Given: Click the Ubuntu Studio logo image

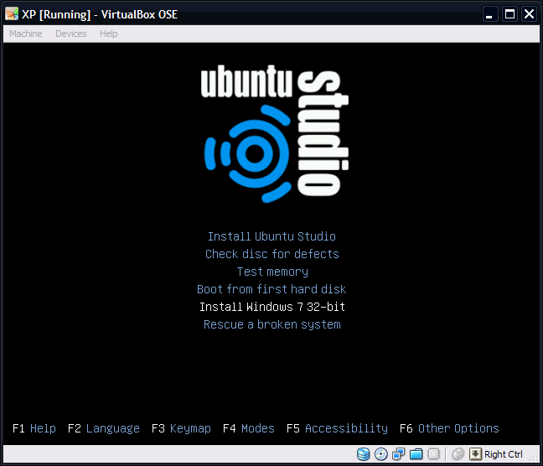Looking at the screenshot, I should click(275, 133).
